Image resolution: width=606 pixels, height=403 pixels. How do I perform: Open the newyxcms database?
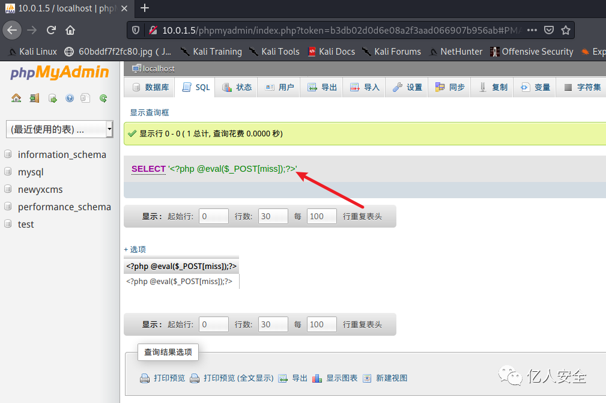[x=40, y=189]
